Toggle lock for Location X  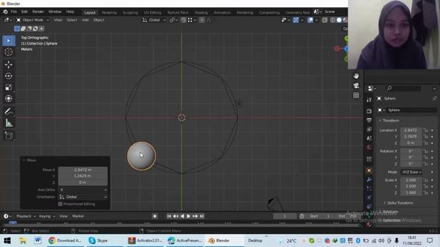(x=426, y=130)
